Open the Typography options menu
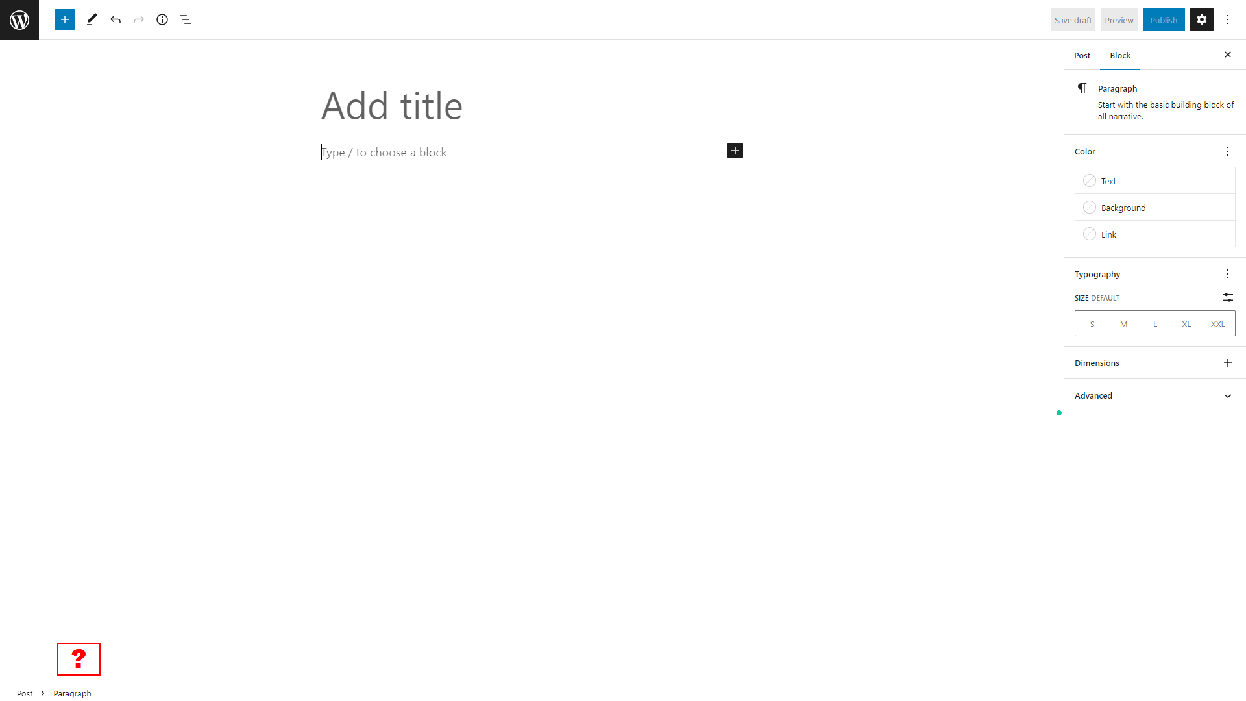The height and width of the screenshot is (701, 1246). 1228,274
